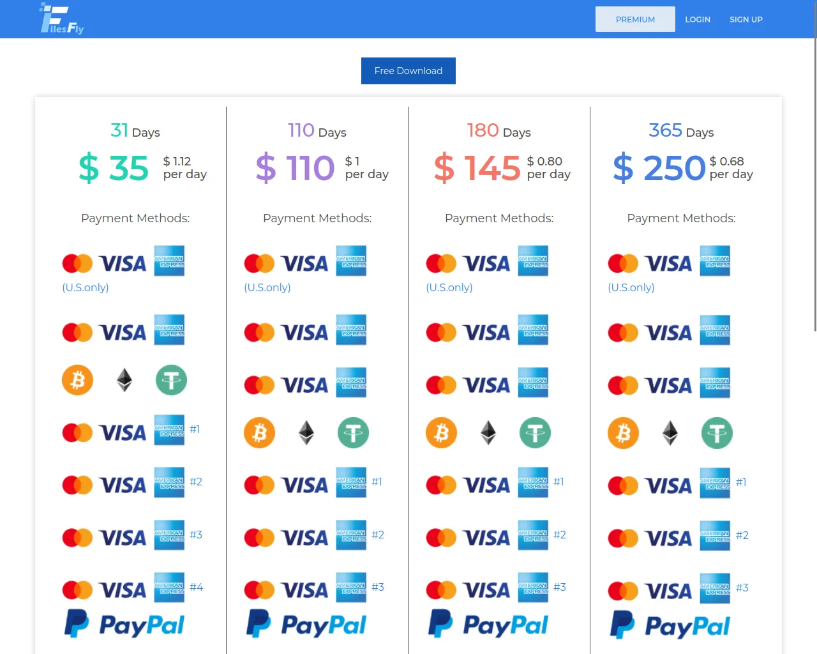Select PayPal in the 365 Days plan
The image size is (817, 654).
(670, 626)
